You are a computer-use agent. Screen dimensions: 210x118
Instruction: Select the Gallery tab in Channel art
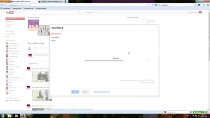point(53,41)
